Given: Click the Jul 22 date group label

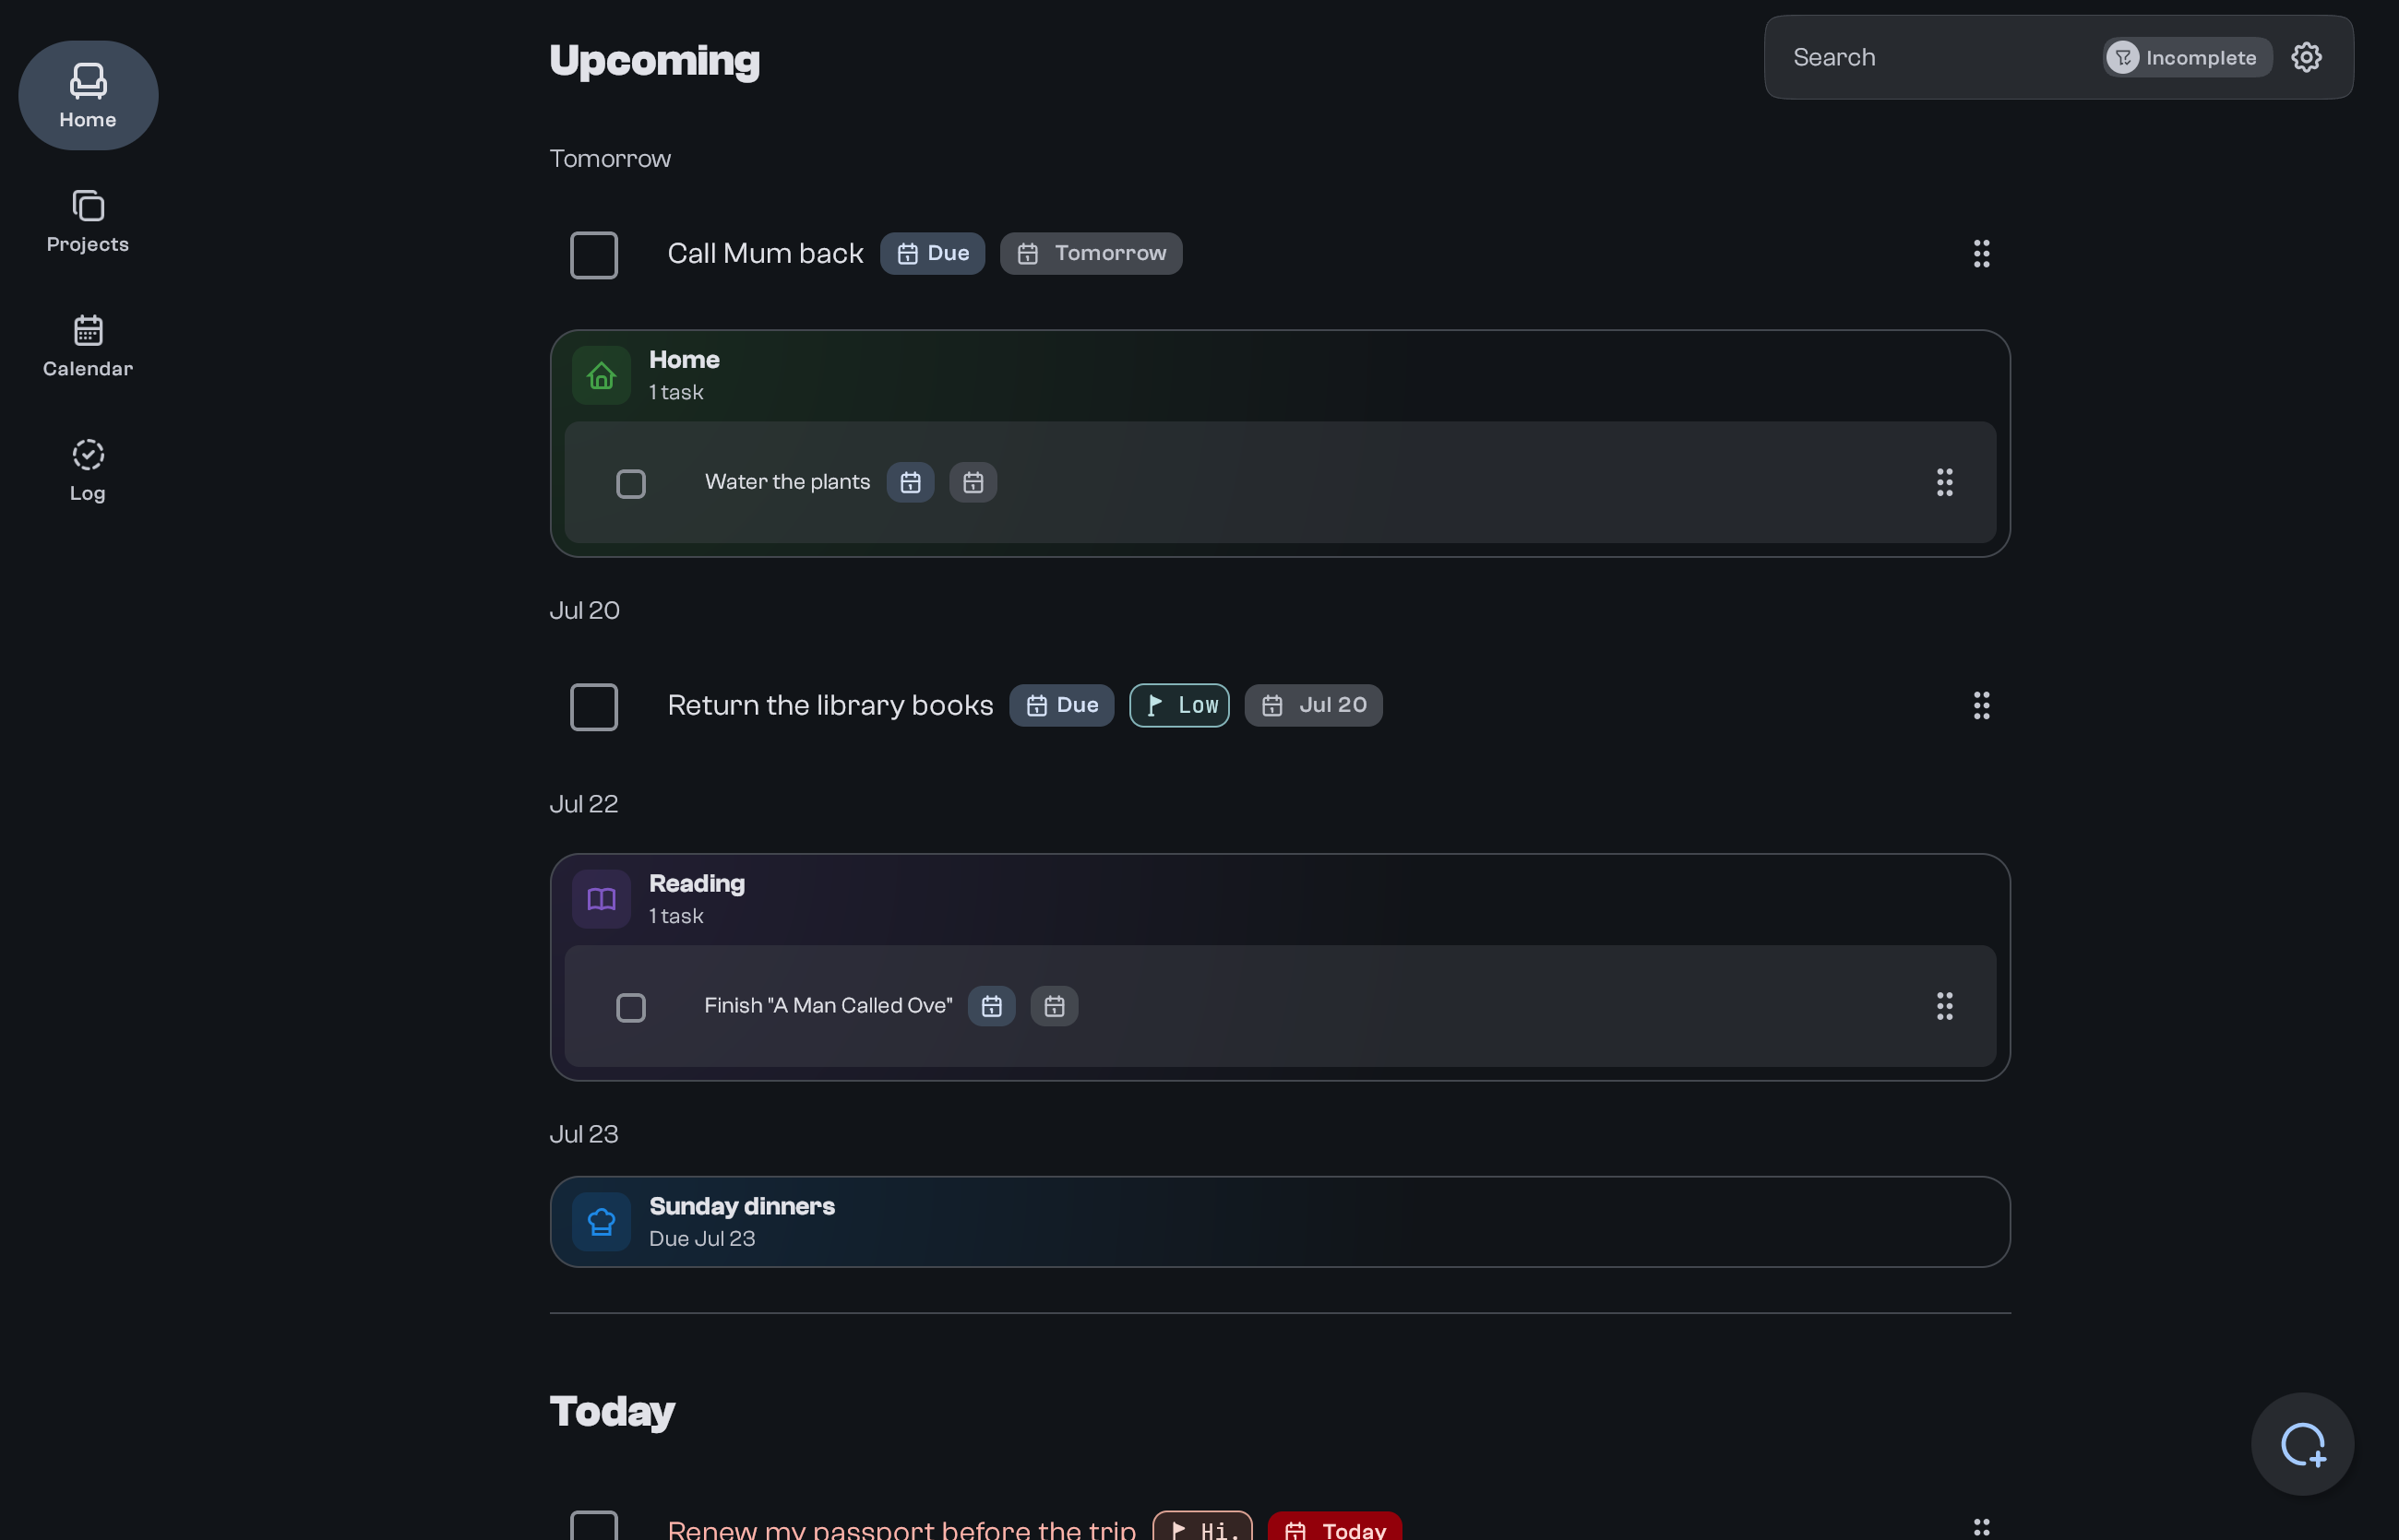Looking at the screenshot, I should click(x=584, y=804).
